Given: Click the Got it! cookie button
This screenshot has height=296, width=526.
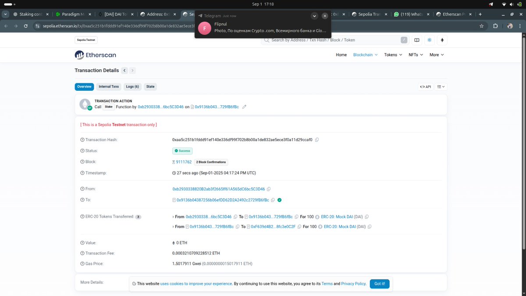Looking at the screenshot, I should [380, 284].
